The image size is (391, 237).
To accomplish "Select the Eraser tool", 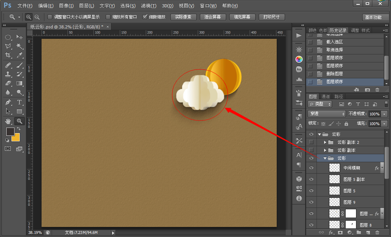I will tap(8, 83).
